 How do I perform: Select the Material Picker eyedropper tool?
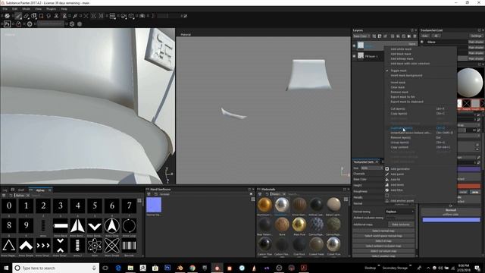click(75, 16)
